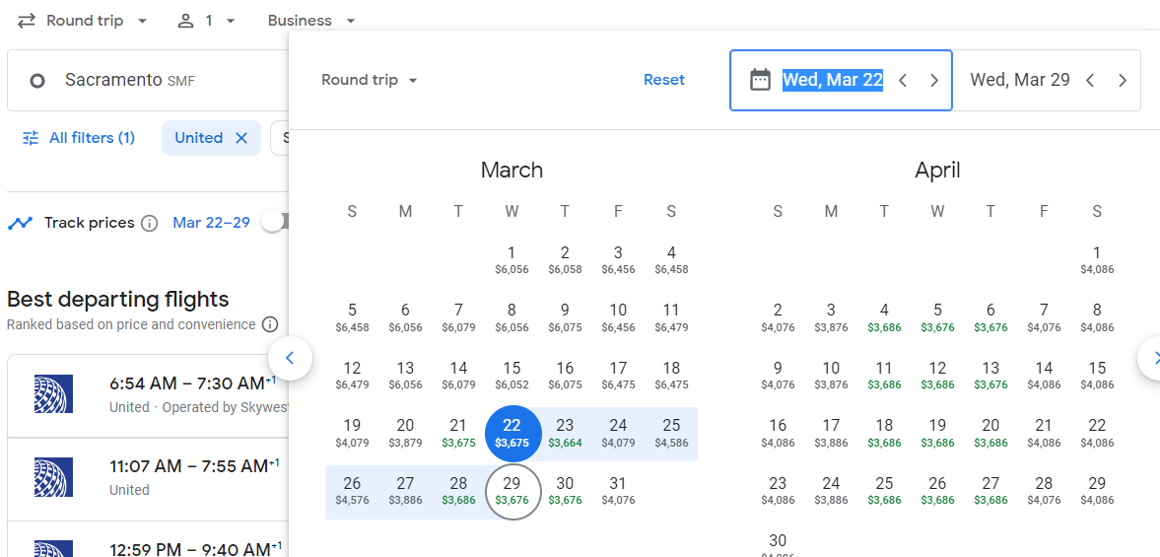
Task: Go to previous departure date arrow
Action: coord(903,81)
